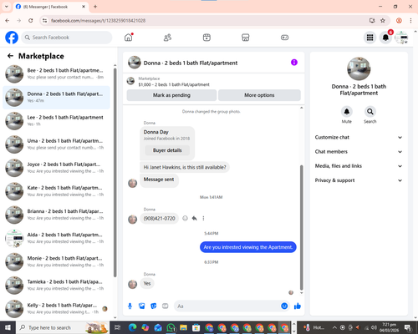Click Donna's large profile photo in right panel

[359, 68]
